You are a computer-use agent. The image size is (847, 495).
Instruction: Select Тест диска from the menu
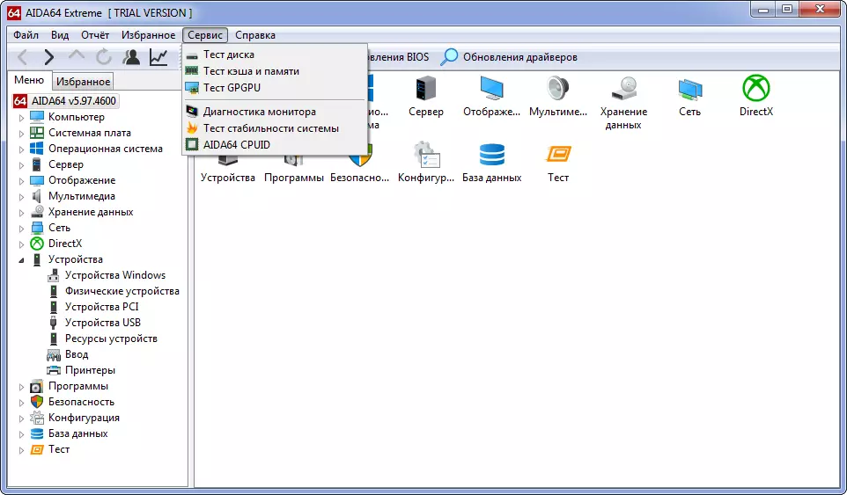pyautogui.click(x=228, y=55)
